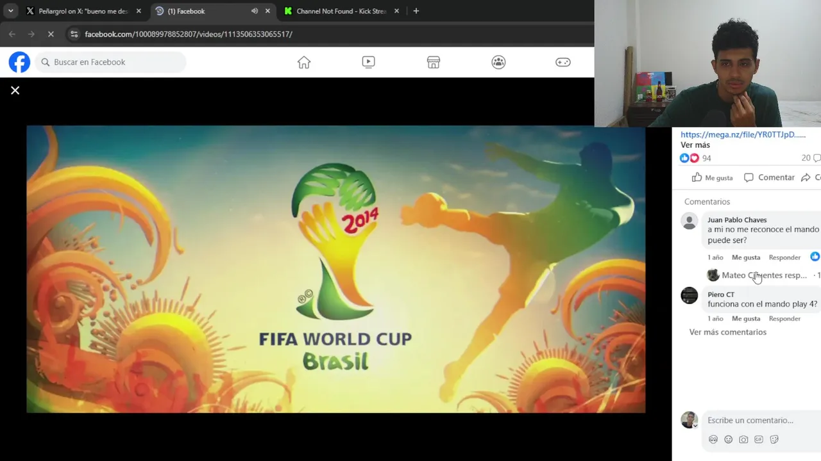
Task: Go to Facebook Home icon
Action: click(304, 62)
